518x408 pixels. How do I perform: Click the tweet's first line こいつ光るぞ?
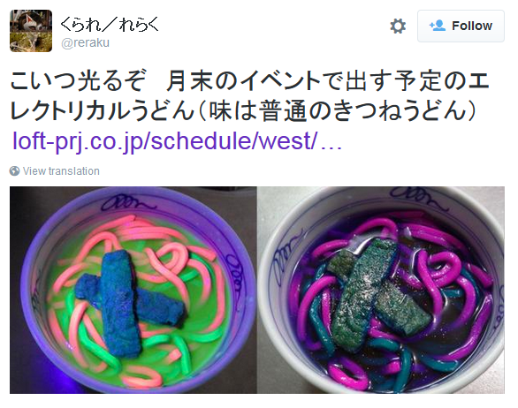coord(78,81)
